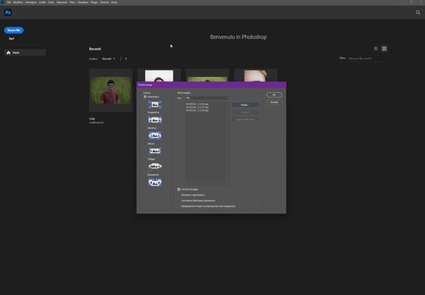Click the Sfoglia button
This screenshot has height=295, width=425.
coord(245,105)
